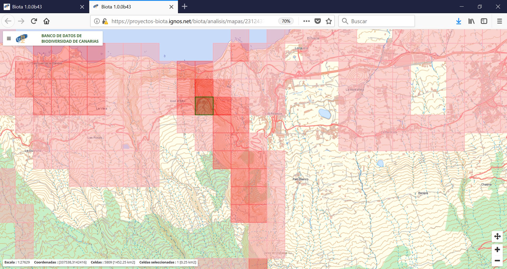Image resolution: width=507 pixels, height=269 pixels.
Task: Open the Biota hamburger menu
Action: (x=9, y=39)
